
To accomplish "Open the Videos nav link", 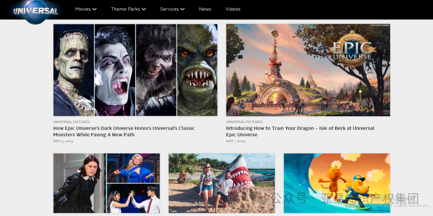I will [x=233, y=9].
